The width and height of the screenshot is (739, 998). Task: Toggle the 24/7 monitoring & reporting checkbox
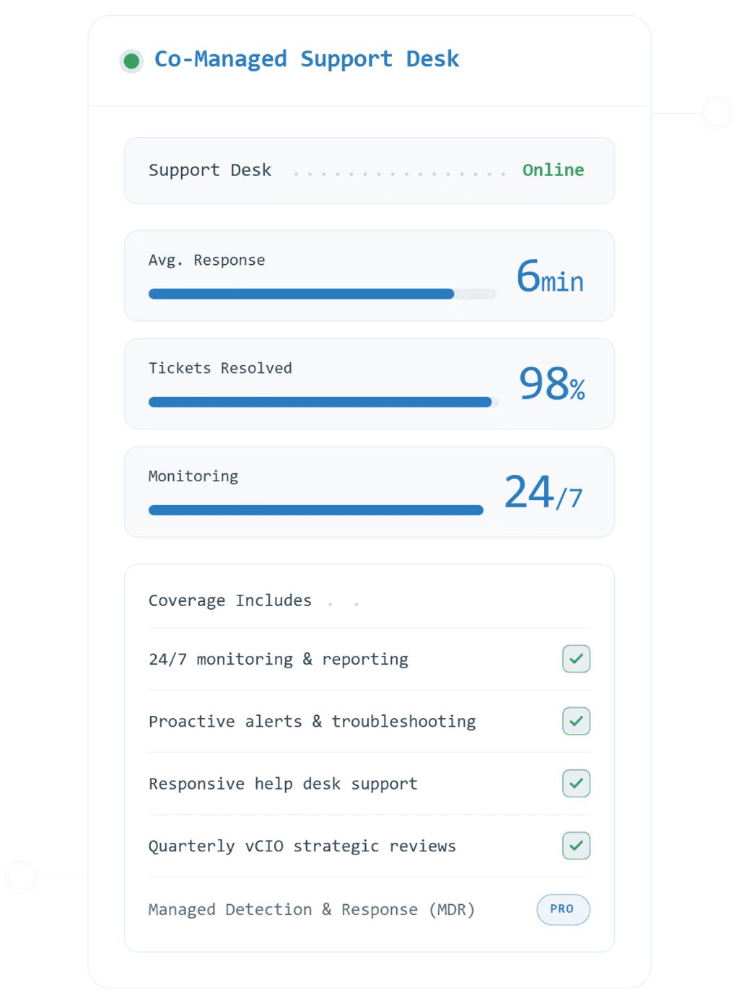click(577, 659)
